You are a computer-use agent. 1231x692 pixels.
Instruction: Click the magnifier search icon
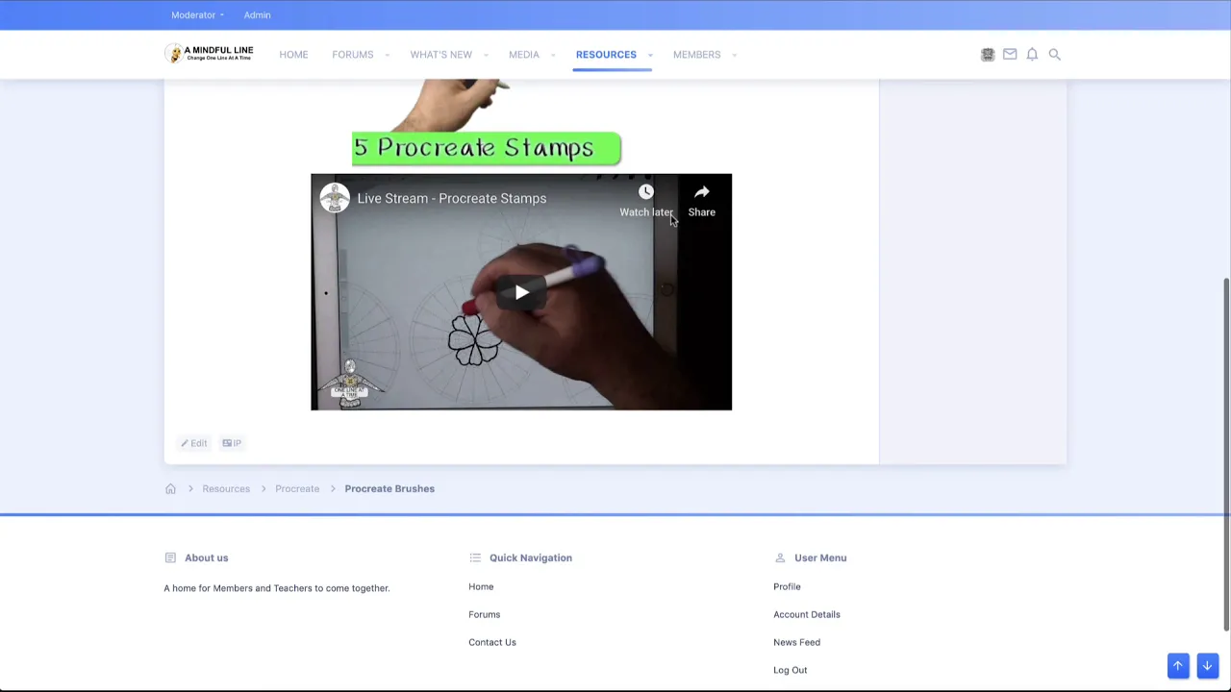click(1054, 55)
